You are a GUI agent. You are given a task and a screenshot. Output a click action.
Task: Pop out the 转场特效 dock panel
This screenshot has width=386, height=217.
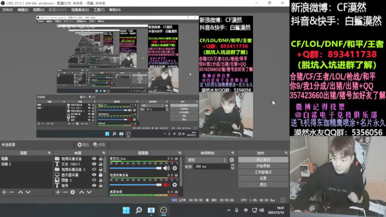tap(233, 153)
